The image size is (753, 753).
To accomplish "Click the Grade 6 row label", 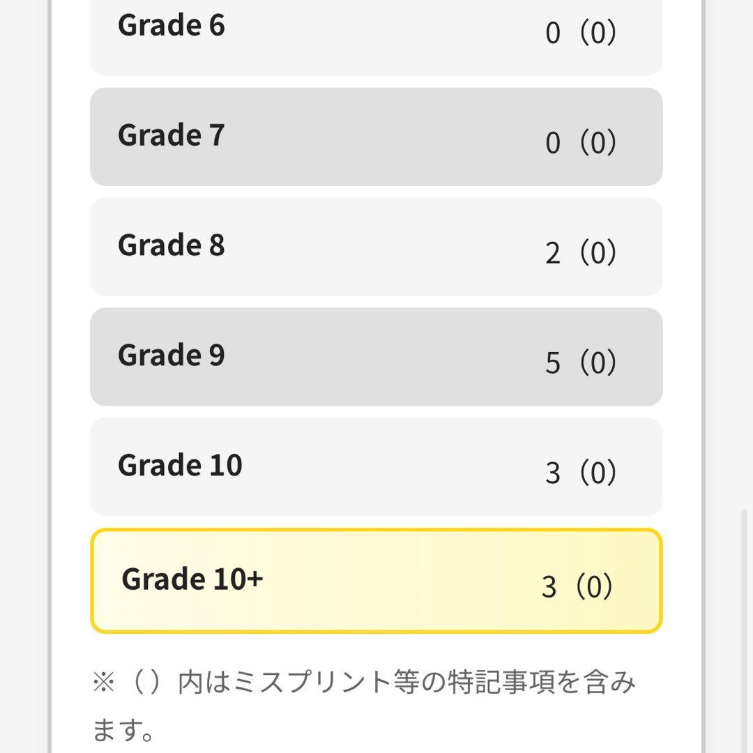I will coord(172,26).
